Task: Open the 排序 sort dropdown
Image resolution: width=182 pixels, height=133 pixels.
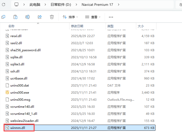Action: click(x=70, y=17)
